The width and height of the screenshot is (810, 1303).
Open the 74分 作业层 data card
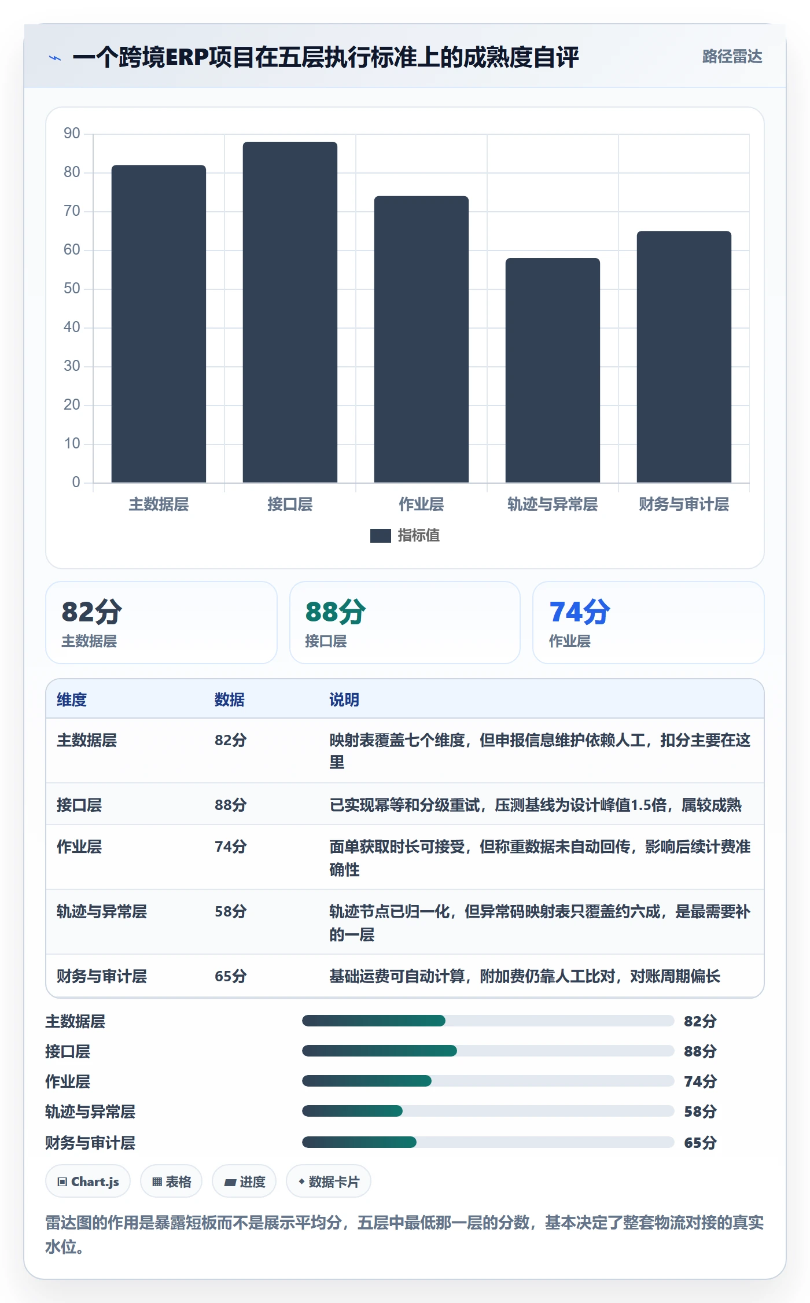click(649, 623)
